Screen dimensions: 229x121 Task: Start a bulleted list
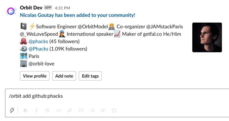pos(92,110)
